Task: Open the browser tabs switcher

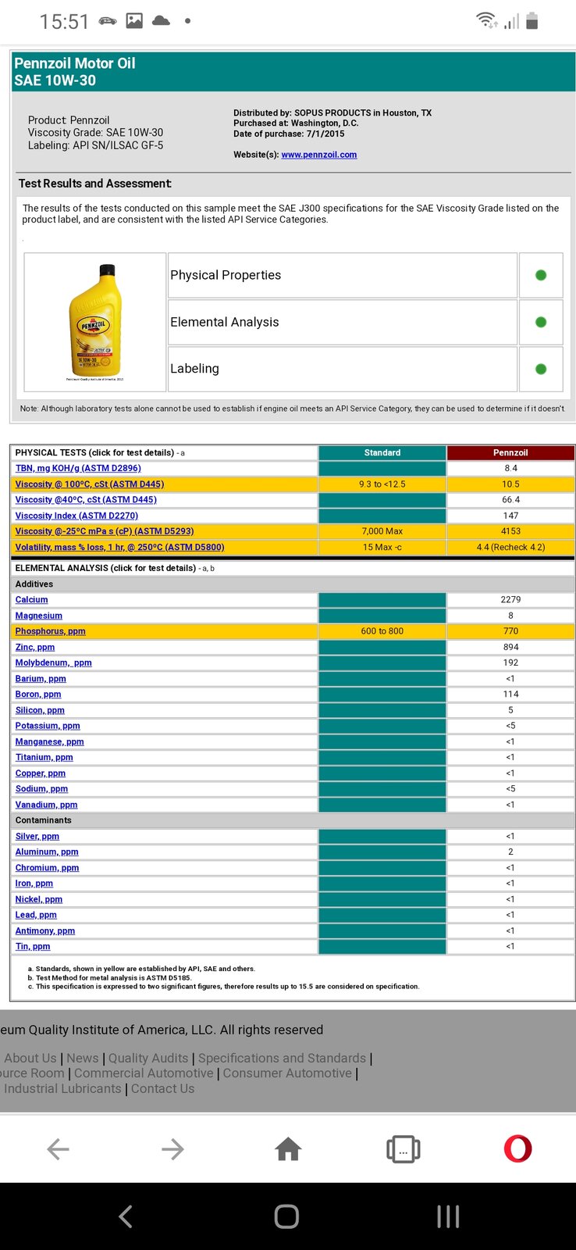Action: 404,1149
